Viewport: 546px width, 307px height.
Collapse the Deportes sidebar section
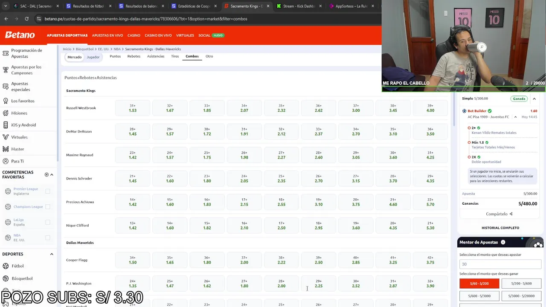[x=52, y=254]
